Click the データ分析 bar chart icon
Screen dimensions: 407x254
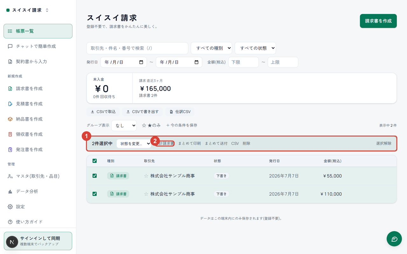click(10, 191)
